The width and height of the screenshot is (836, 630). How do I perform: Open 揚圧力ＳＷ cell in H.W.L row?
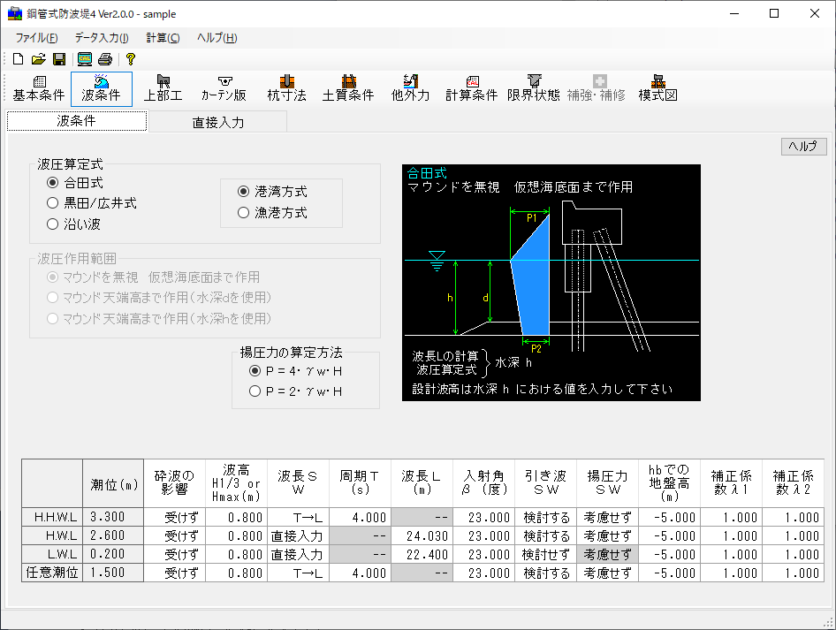click(608, 535)
